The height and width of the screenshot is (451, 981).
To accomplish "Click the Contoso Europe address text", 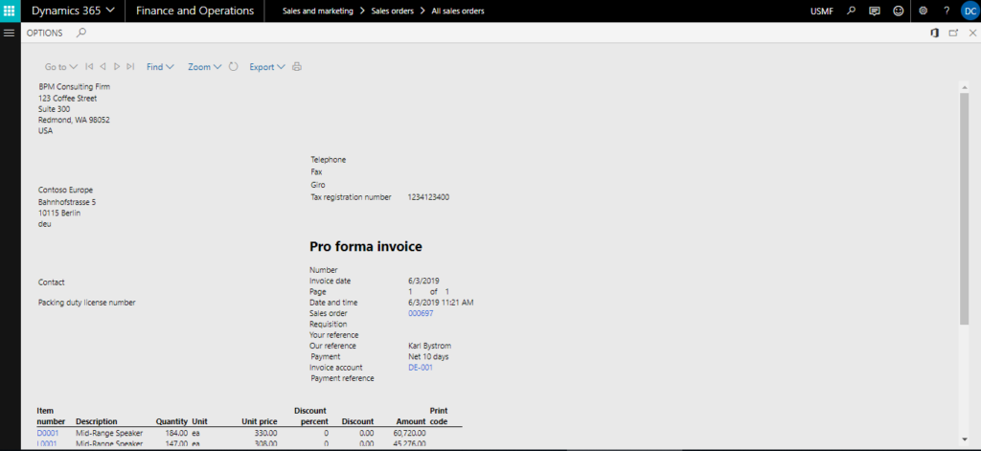I will point(66,190).
